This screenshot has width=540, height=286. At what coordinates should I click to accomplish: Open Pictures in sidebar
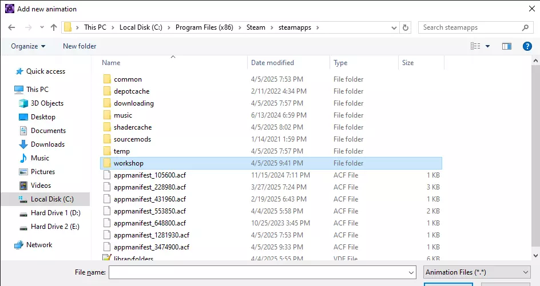pyautogui.click(x=43, y=171)
